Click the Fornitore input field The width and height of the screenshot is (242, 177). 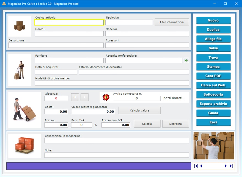click(x=69, y=60)
